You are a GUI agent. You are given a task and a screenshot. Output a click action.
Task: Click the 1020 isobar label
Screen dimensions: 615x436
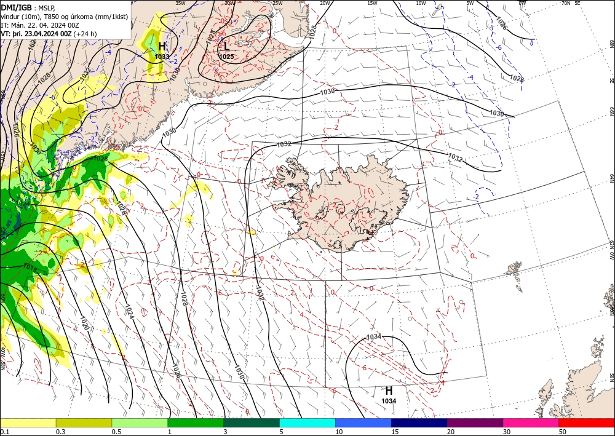click(x=84, y=323)
